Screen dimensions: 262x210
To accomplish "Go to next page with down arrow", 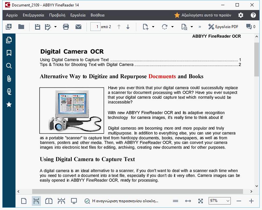I will click(x=128, y=27).
